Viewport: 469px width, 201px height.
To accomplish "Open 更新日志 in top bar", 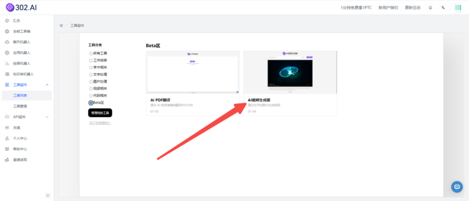I will [413, 8].
